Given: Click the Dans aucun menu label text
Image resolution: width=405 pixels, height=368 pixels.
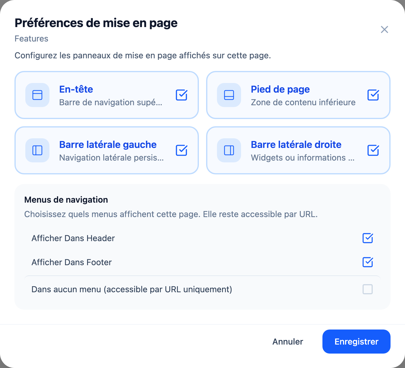Looking at the screenshot, I should click(132, 289).
